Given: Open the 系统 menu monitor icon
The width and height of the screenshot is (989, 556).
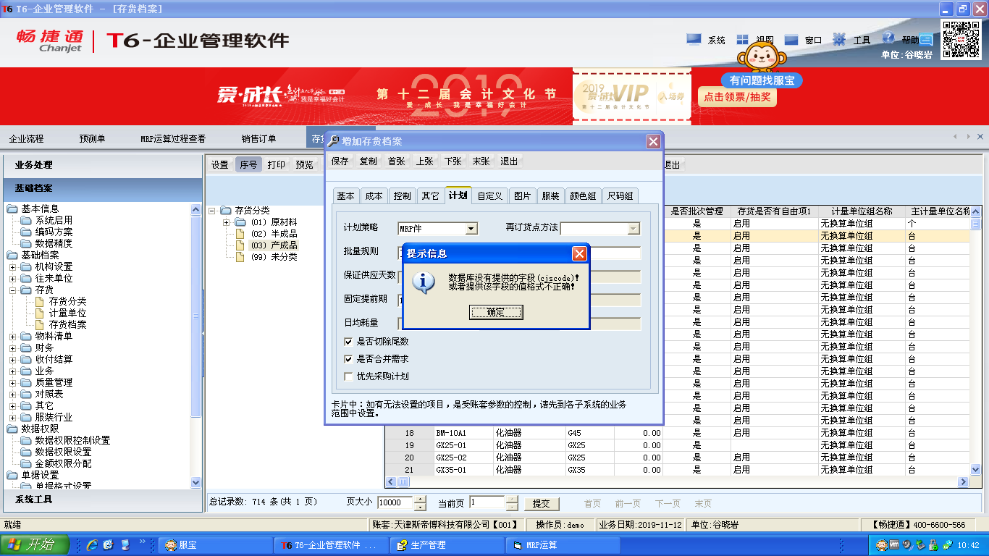Looking at the screenshot, I should click(694, 40).
